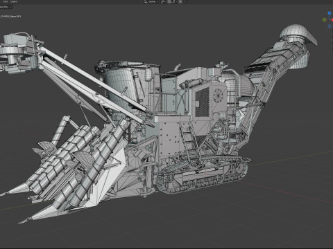Click the blue Z axis gizmo circle

[x=330, y=13]
